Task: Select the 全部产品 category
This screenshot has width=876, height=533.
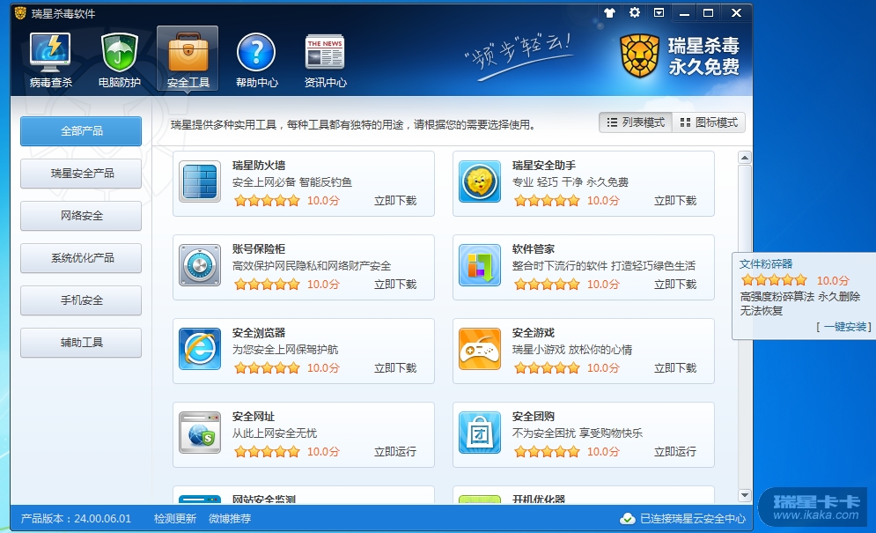Action: pos(81,131)
